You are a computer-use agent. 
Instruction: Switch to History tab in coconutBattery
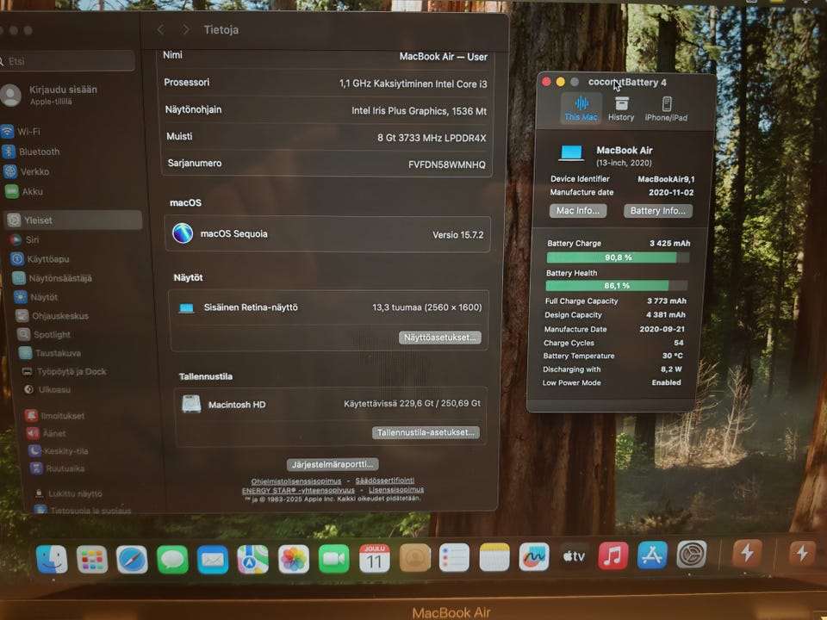coord(621,108)
